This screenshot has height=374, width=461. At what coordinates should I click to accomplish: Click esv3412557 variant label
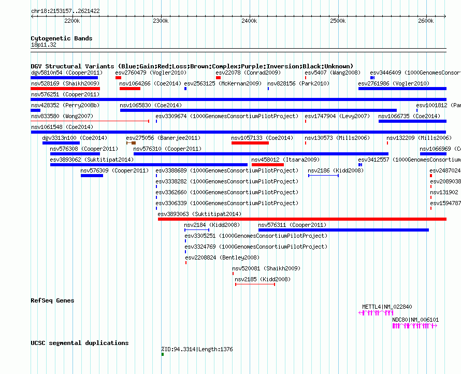click(x=409, y=160)
